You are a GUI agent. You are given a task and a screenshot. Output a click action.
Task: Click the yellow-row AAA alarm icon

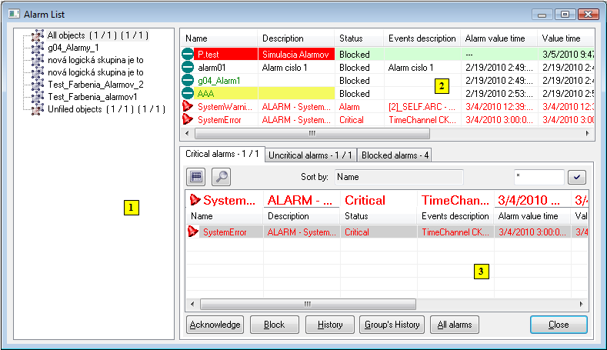click(188, 94)
